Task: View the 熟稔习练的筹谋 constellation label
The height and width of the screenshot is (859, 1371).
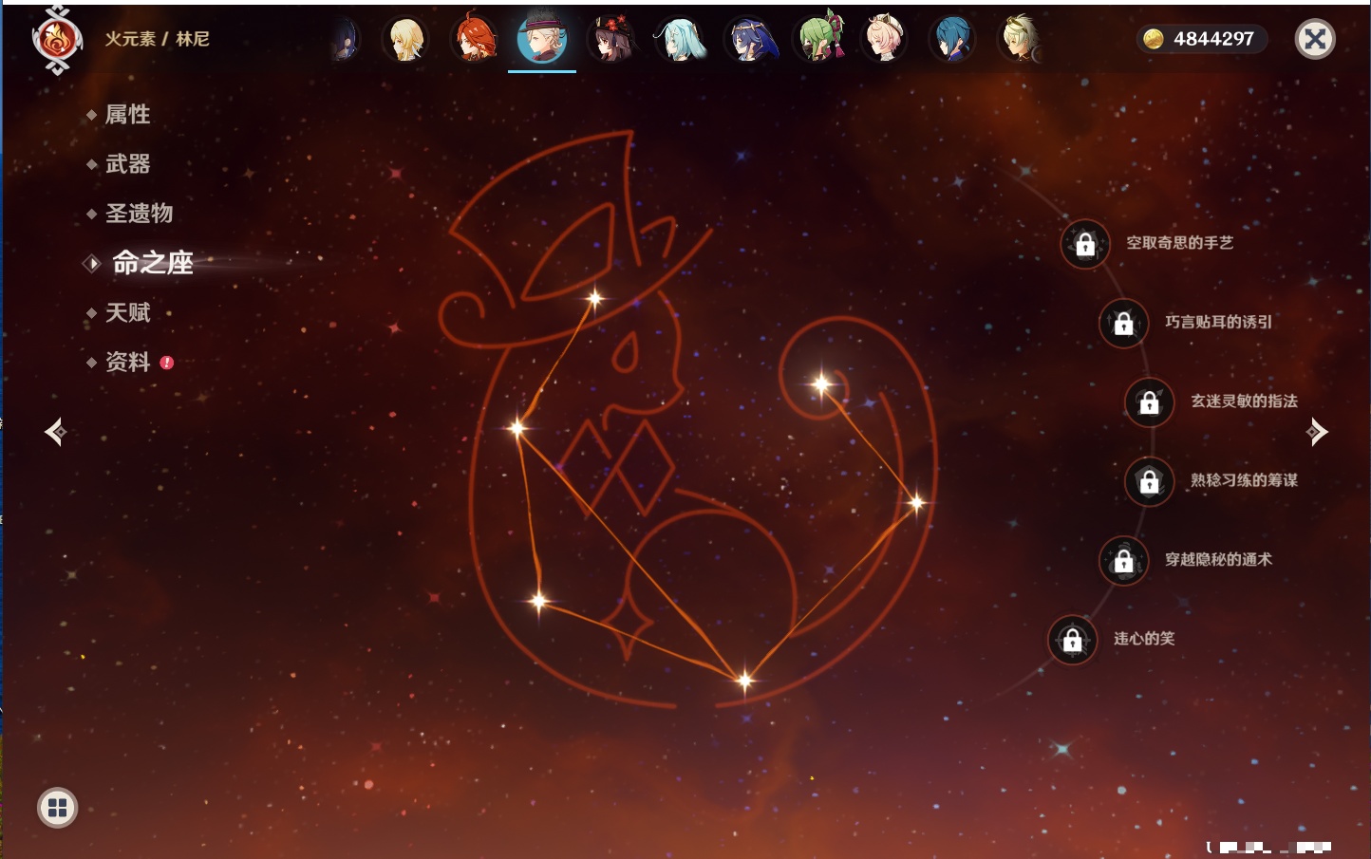Action: [x=1244, y=480]
